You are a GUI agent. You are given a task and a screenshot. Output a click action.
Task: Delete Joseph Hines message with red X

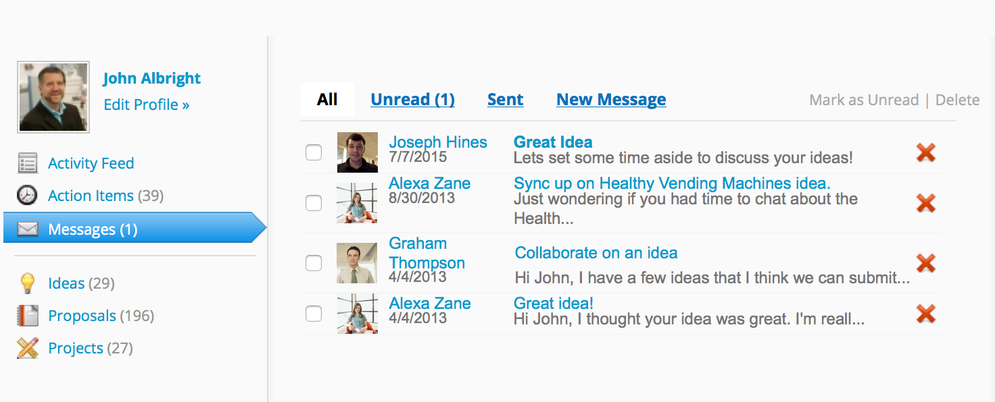(925, 152)
